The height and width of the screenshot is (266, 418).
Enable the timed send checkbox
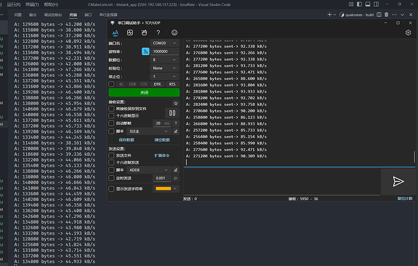[x=111, y=178]
